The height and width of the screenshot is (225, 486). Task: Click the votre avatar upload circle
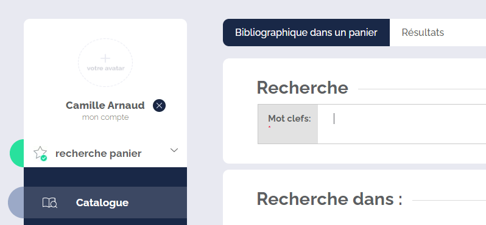(x=105, y=63)
